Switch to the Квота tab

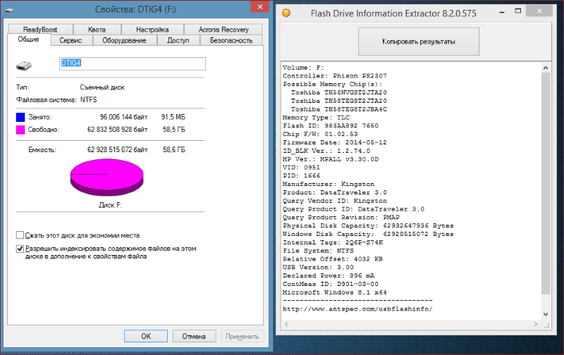tap(97, 30)
